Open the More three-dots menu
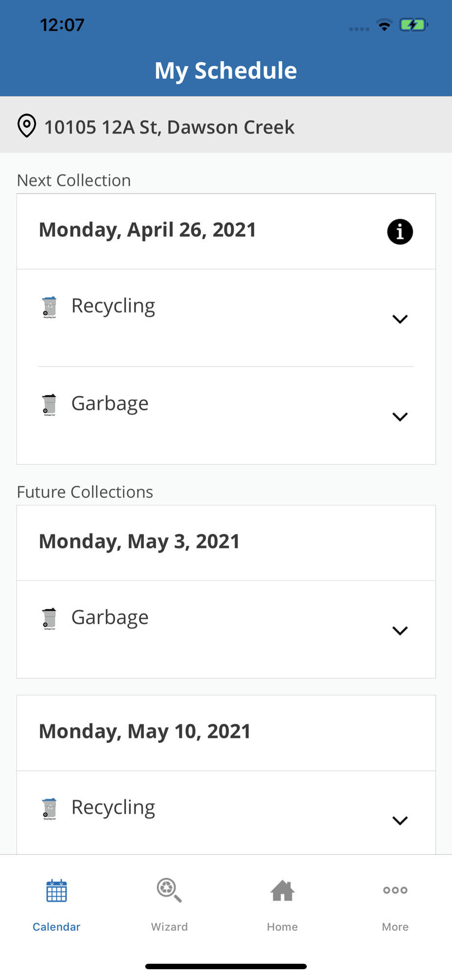Screen dimensions: 452x978 [395, 890]
